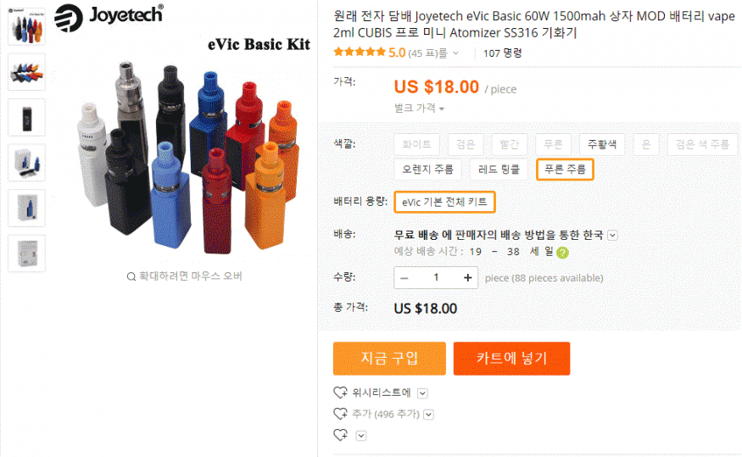Choose the 레드 링클 color option

pos(499,169)
